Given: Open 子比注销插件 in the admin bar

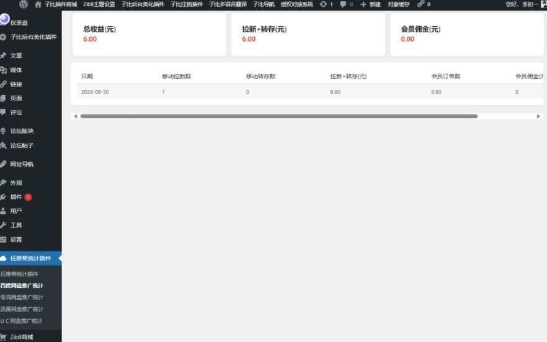Looking at the screenshot, I should coord(187,4).
